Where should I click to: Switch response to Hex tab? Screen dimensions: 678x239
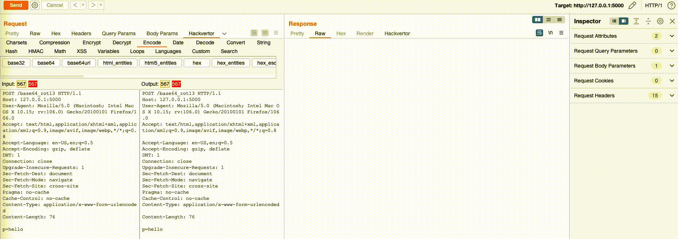tap(341, 33)
